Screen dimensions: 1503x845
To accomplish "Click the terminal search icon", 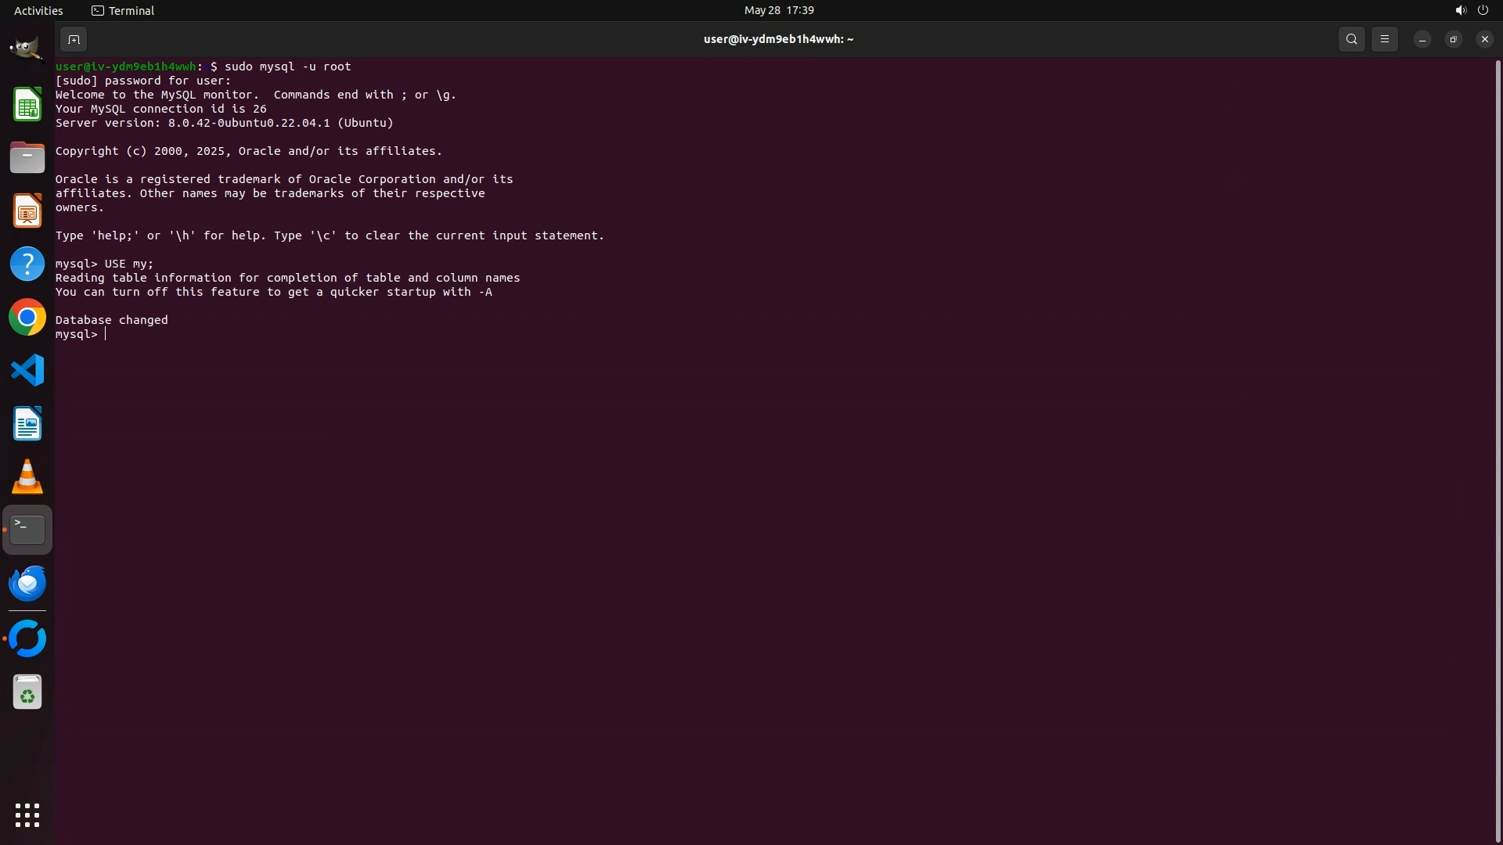I will tap(1351, 39).
